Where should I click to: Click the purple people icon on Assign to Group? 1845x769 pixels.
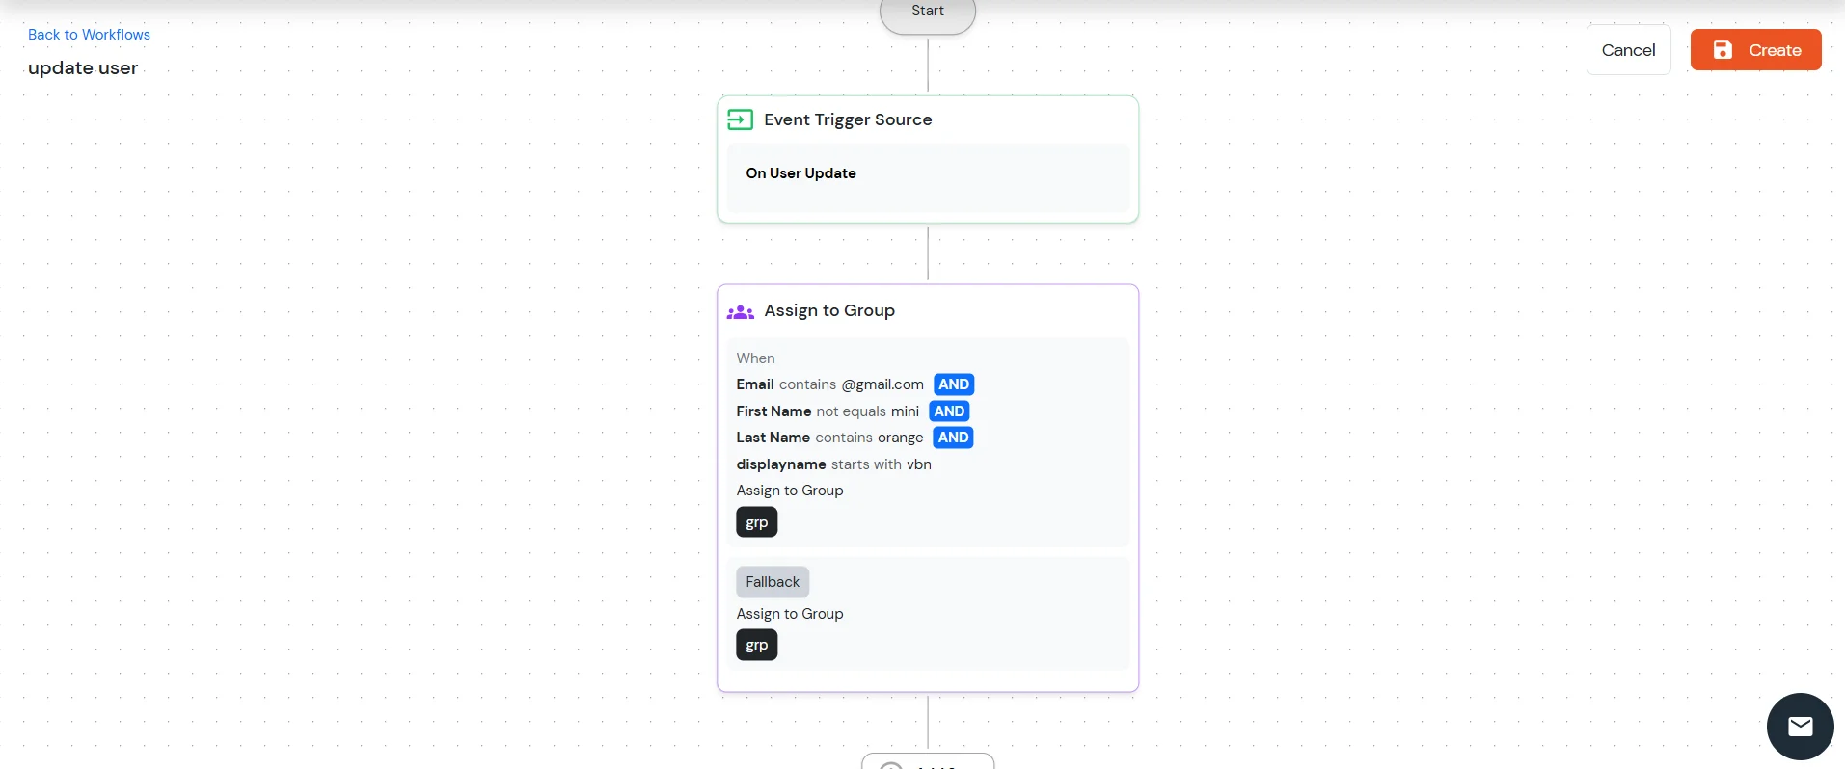[740, 311]
